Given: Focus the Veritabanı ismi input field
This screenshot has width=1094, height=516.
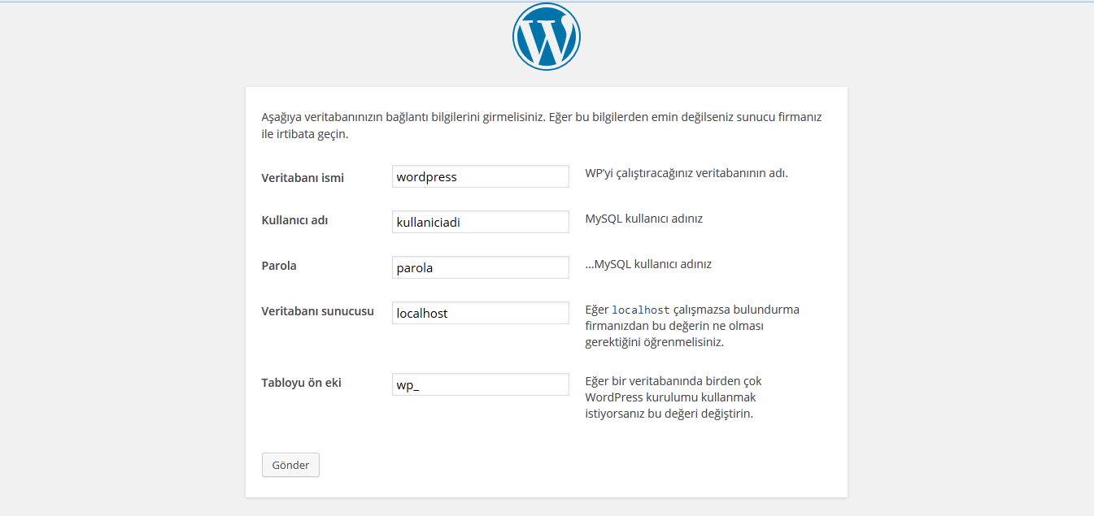Looking at the screenshot, I should [481, 176].
